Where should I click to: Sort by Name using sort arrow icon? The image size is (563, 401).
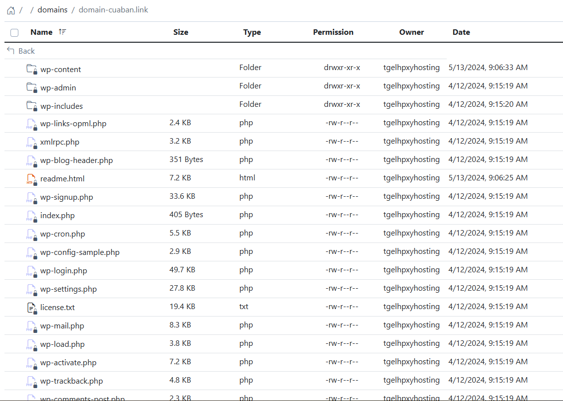pos(62,32)
